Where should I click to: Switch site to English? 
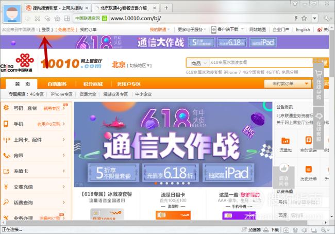tap(303, 29)
